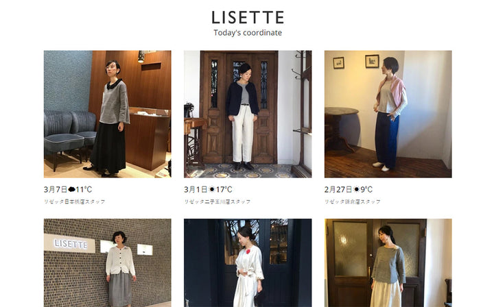Click the 9°C temperature label

(366, 189)
